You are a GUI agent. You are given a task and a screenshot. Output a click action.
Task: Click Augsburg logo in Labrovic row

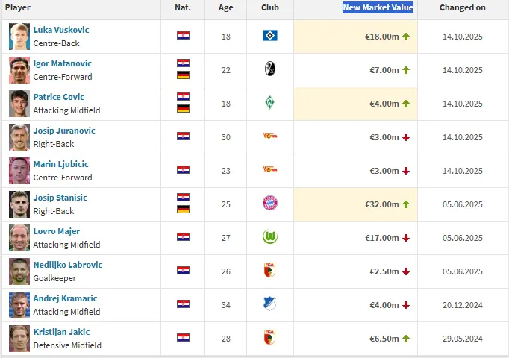tap(270, 271)
